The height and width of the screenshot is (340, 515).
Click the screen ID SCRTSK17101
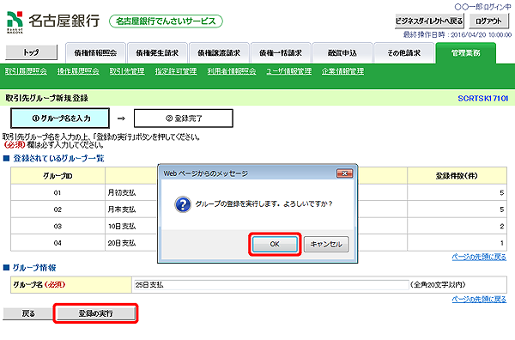pos(482,98)
